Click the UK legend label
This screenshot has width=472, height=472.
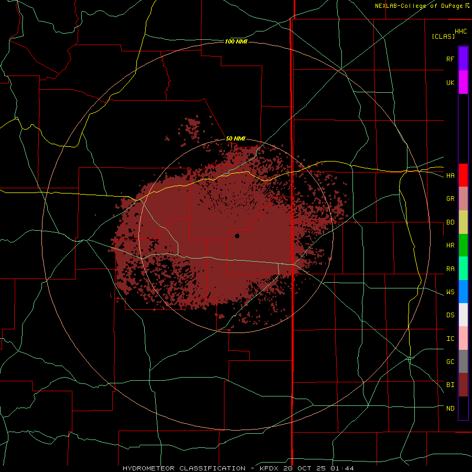click(450, 82)
